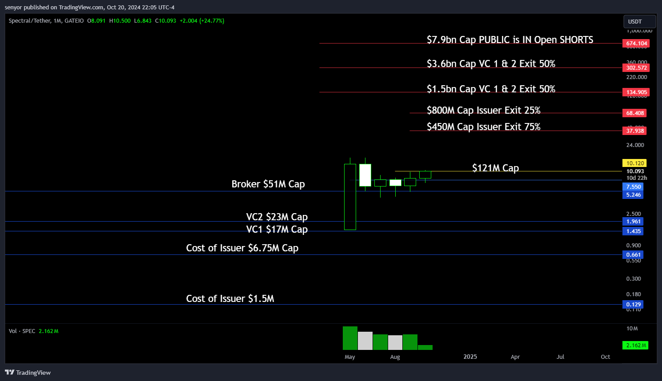Click the Apr label on time axis
Screen dimensions: 662x381
tap(515, 357)
